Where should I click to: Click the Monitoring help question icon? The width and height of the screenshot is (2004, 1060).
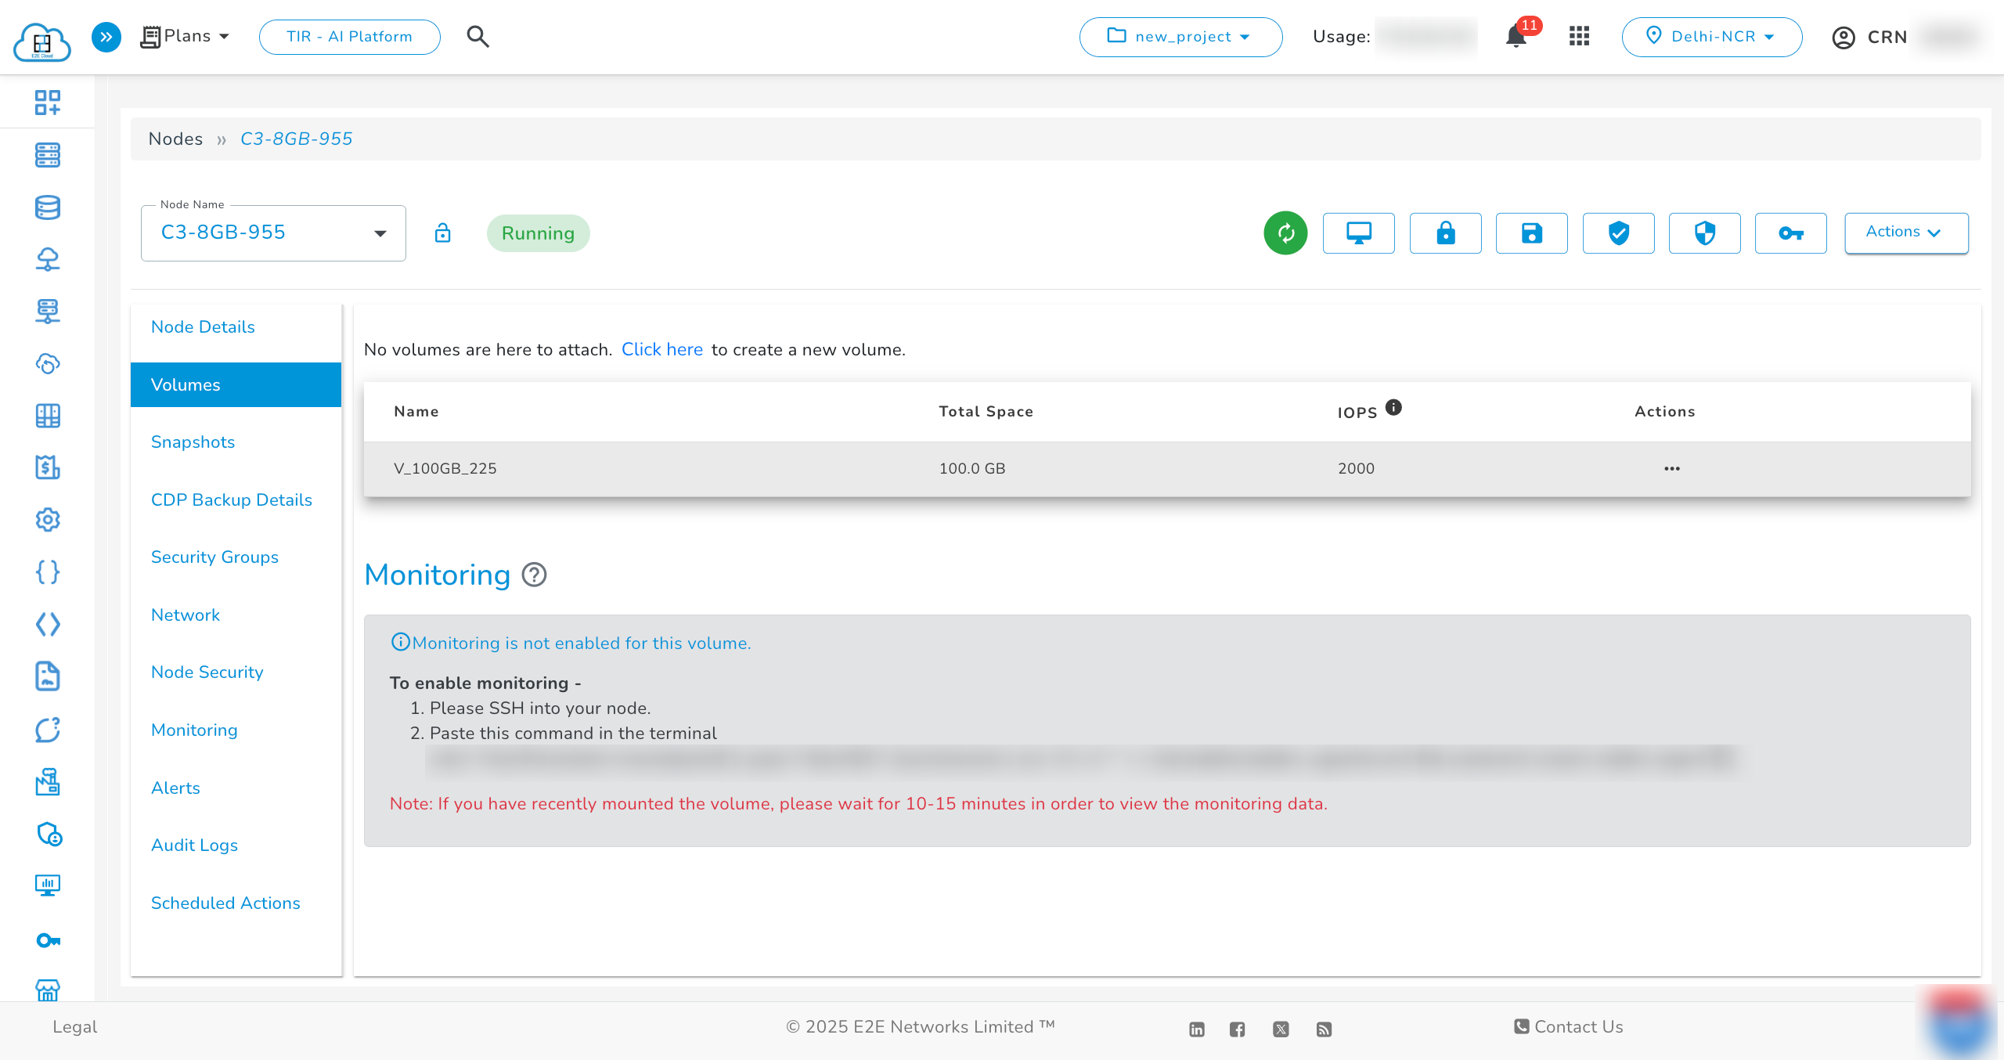point(534,575)
